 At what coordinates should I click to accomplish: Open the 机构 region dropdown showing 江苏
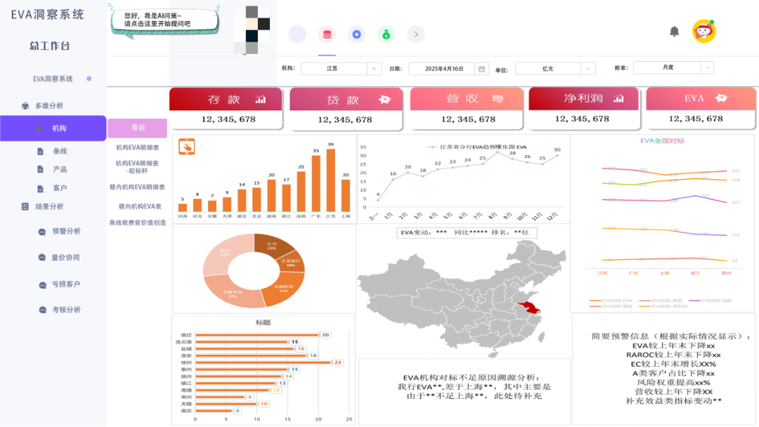pyautogui.click(x=341, y=67)
